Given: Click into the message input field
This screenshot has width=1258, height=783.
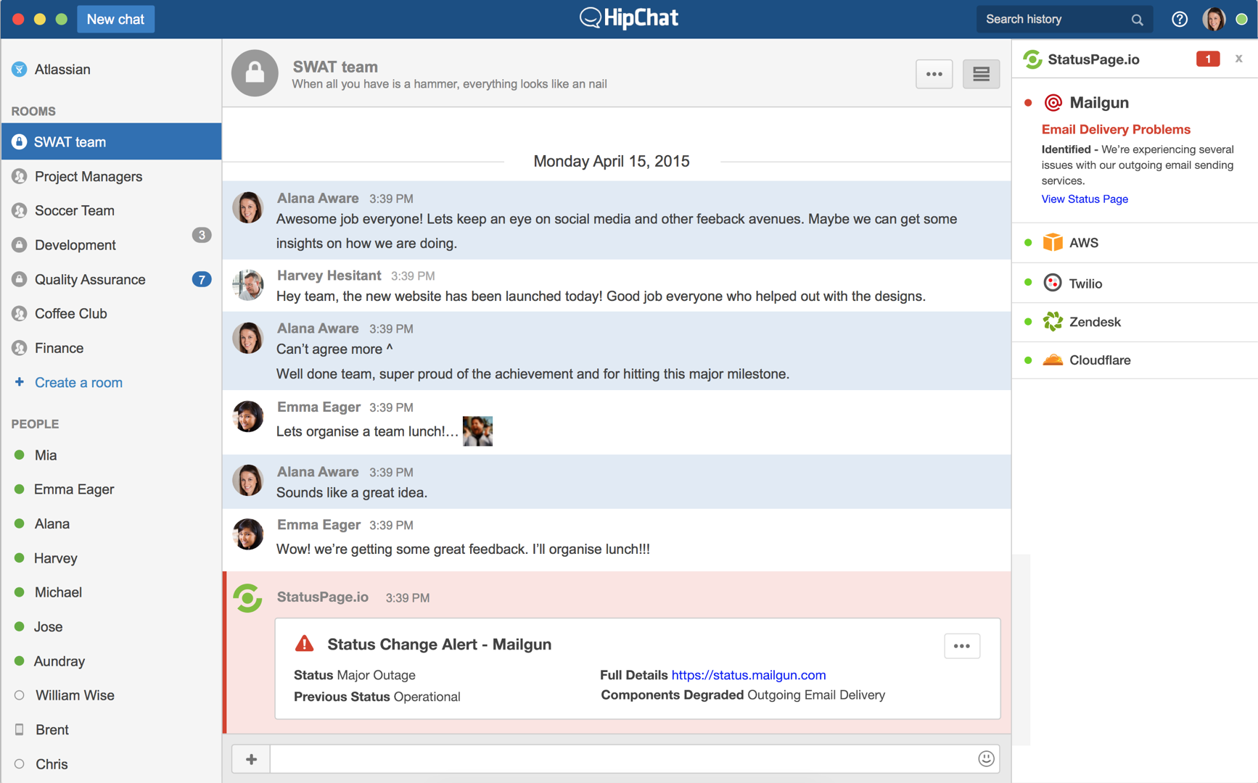Looking at the screenshot, I should pos(624,759).
